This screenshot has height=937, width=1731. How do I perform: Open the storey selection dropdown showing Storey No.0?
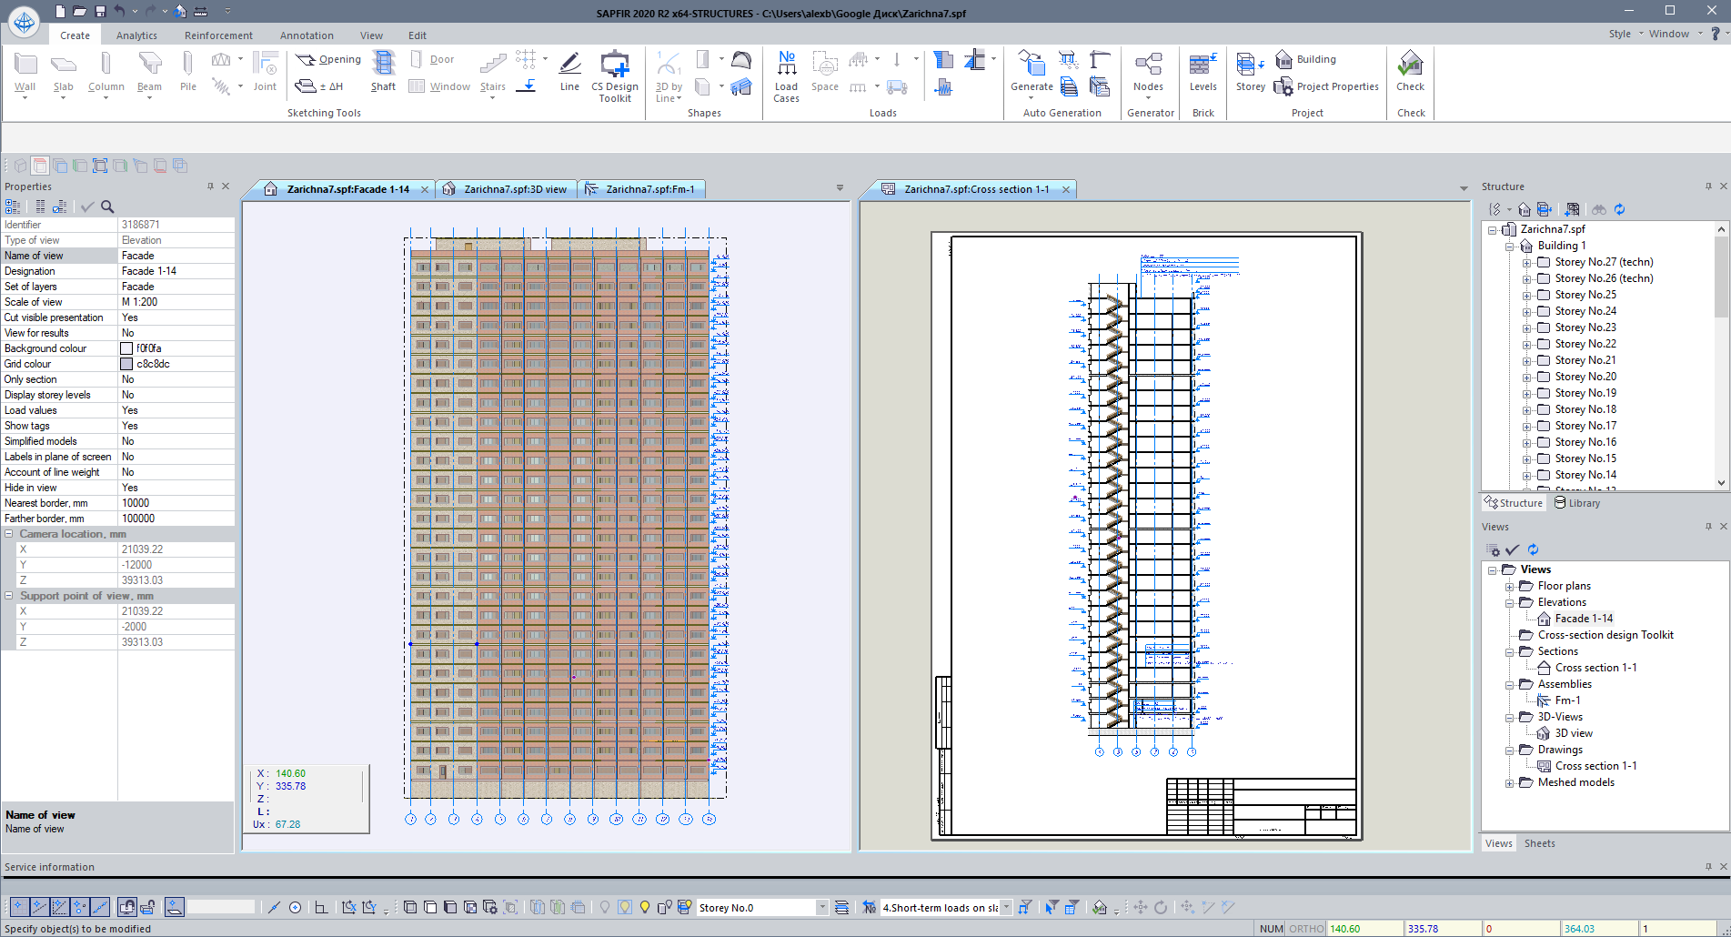click(x=822, y=907)
